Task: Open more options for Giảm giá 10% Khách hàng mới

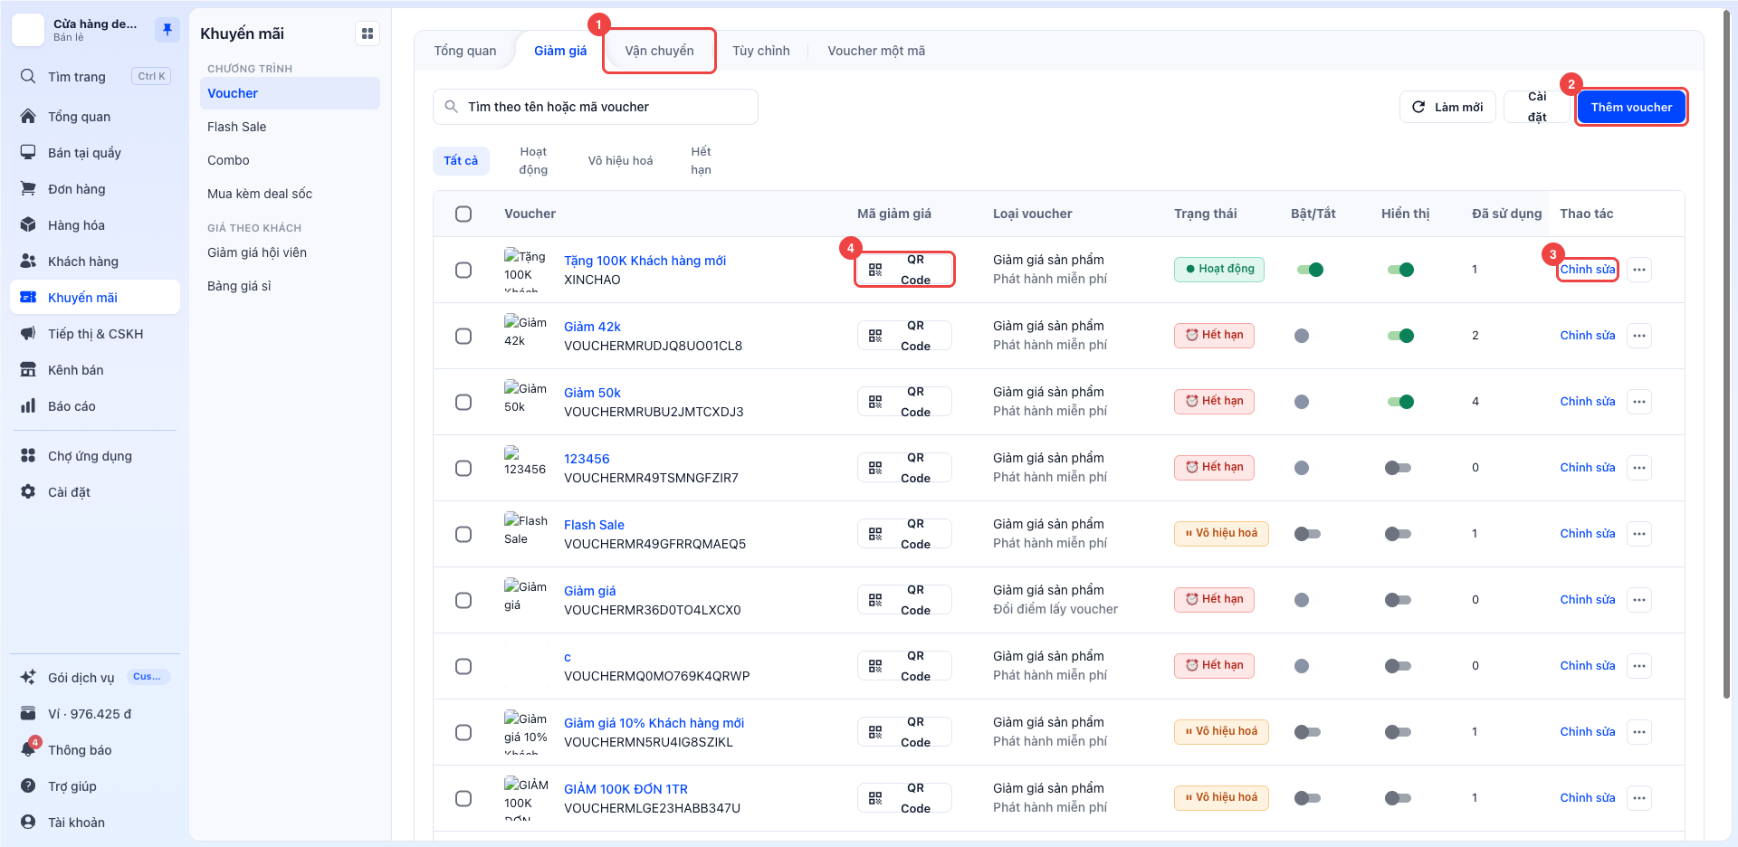Action: [1639, 732]
